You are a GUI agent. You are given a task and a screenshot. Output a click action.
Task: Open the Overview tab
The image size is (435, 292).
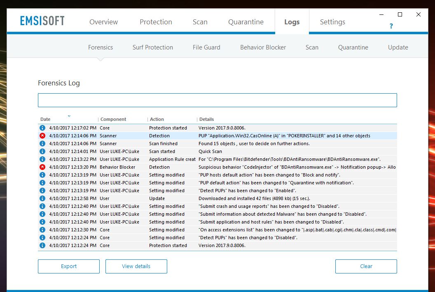pos(103,22)
